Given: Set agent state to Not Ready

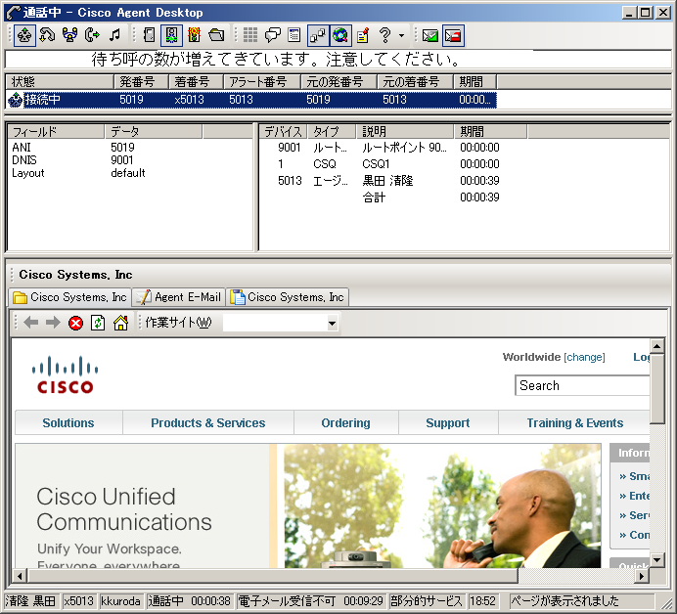Looking at the screenshot, I should click(195, 35).
